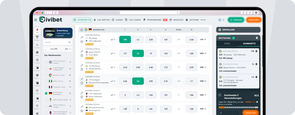Screen dimensions: 295x115
Task: Select odds 1.17 for Bayern Munich win
Action: (x=125, y=54)
